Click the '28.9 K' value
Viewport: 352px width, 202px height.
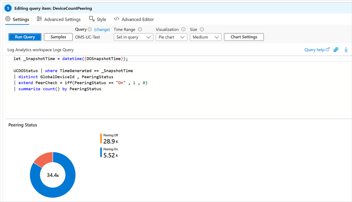(x=111, y=141)
